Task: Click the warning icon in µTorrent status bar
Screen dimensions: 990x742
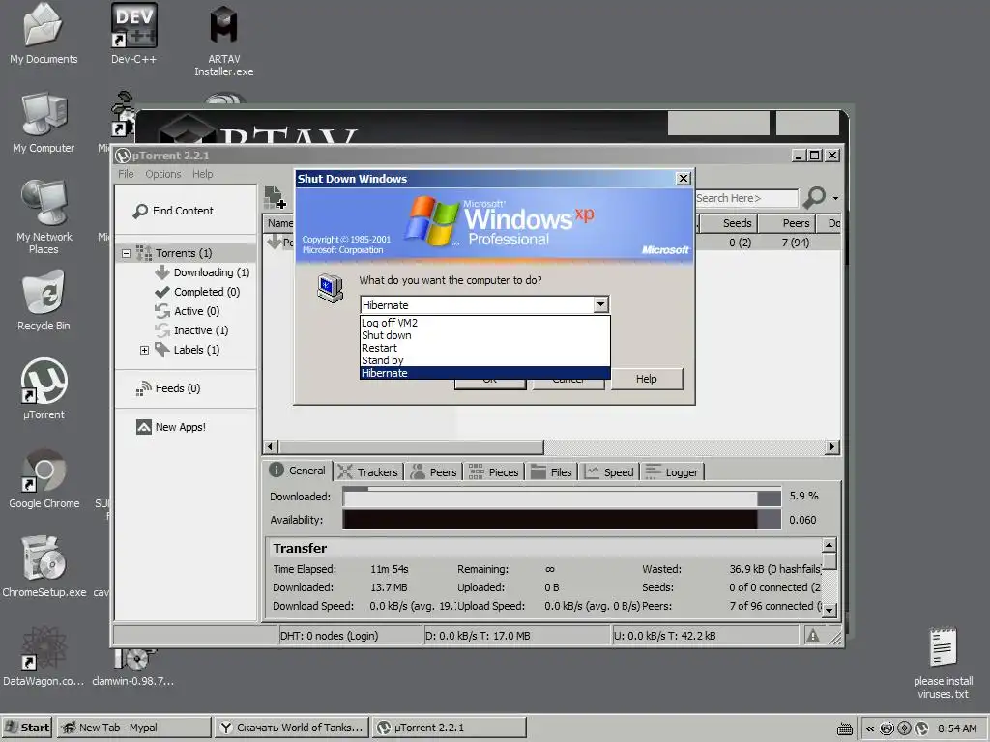Action: (x=812, y=636)
